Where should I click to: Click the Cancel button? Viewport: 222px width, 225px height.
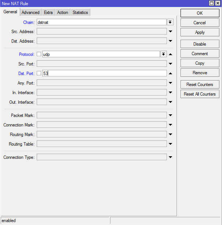pyautogui.click(x=200, y=23)
